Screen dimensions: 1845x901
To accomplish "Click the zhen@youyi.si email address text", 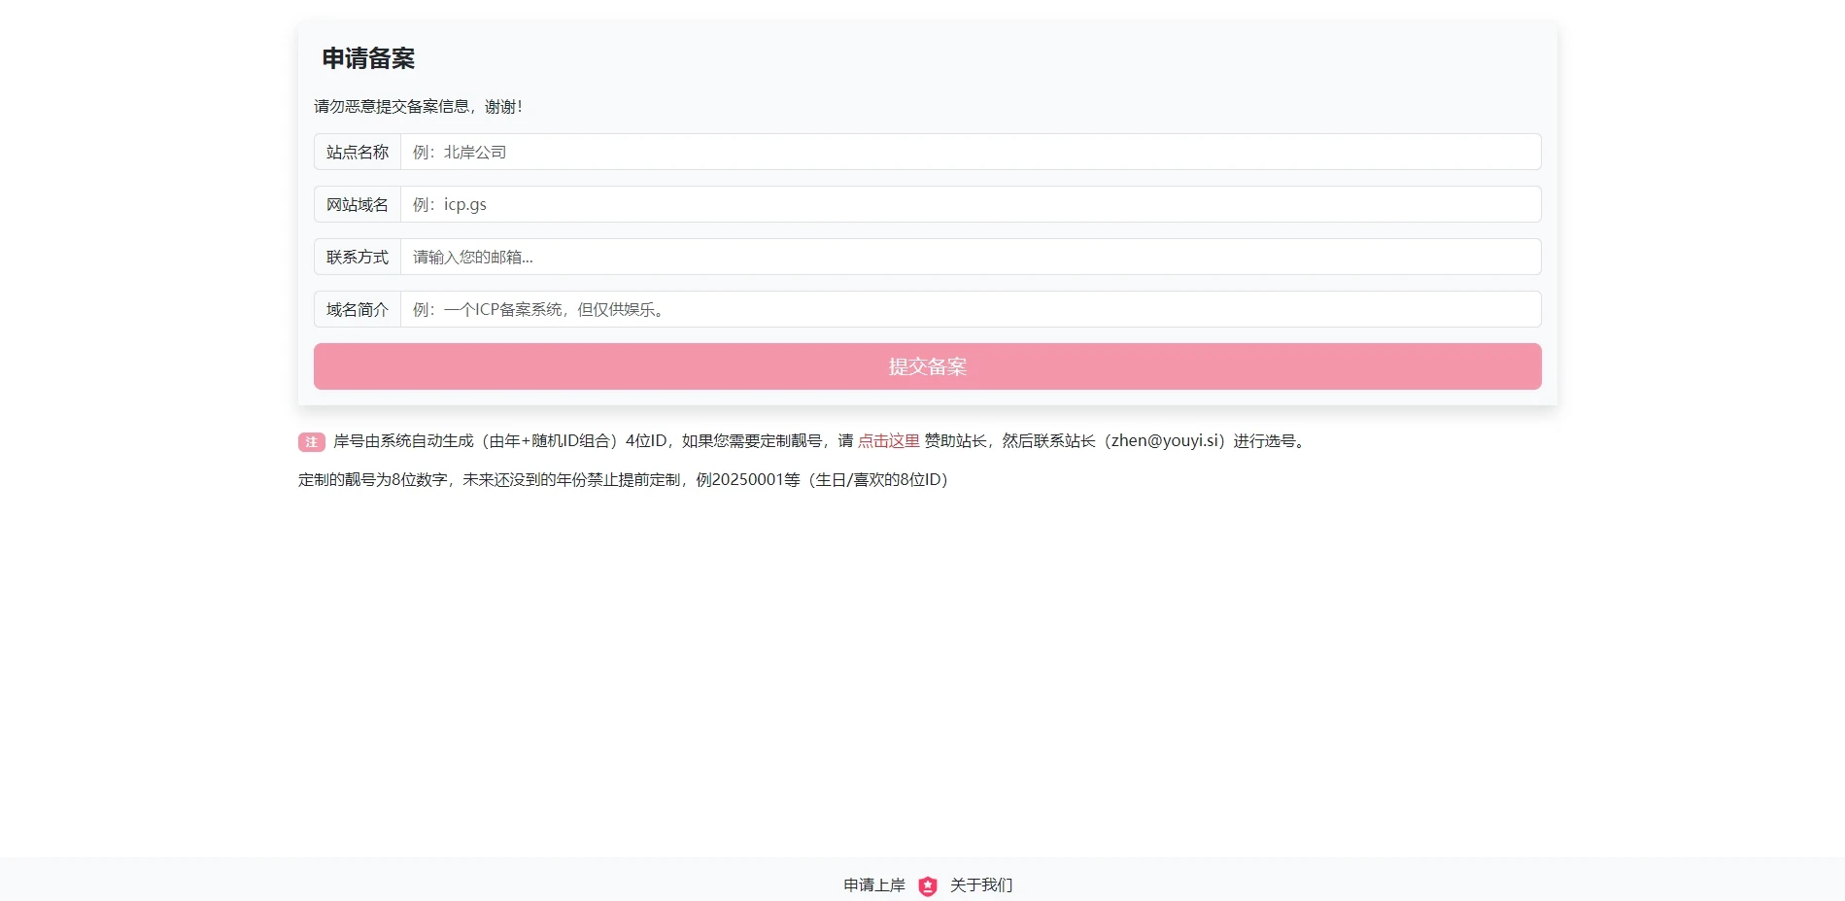I will pos(1164,441).
